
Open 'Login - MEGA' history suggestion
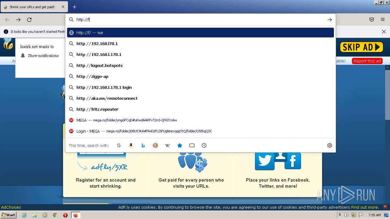[200, 131]
